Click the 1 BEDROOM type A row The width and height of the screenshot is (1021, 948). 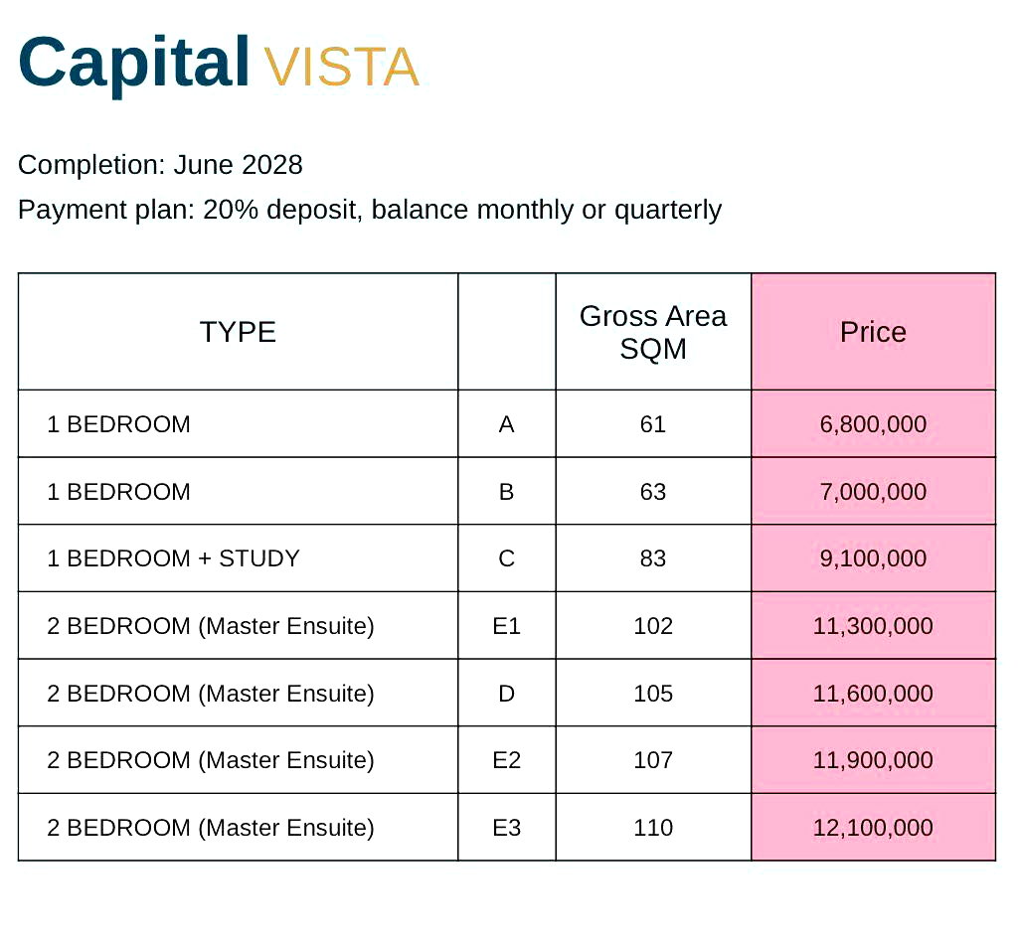pos(507,423)
